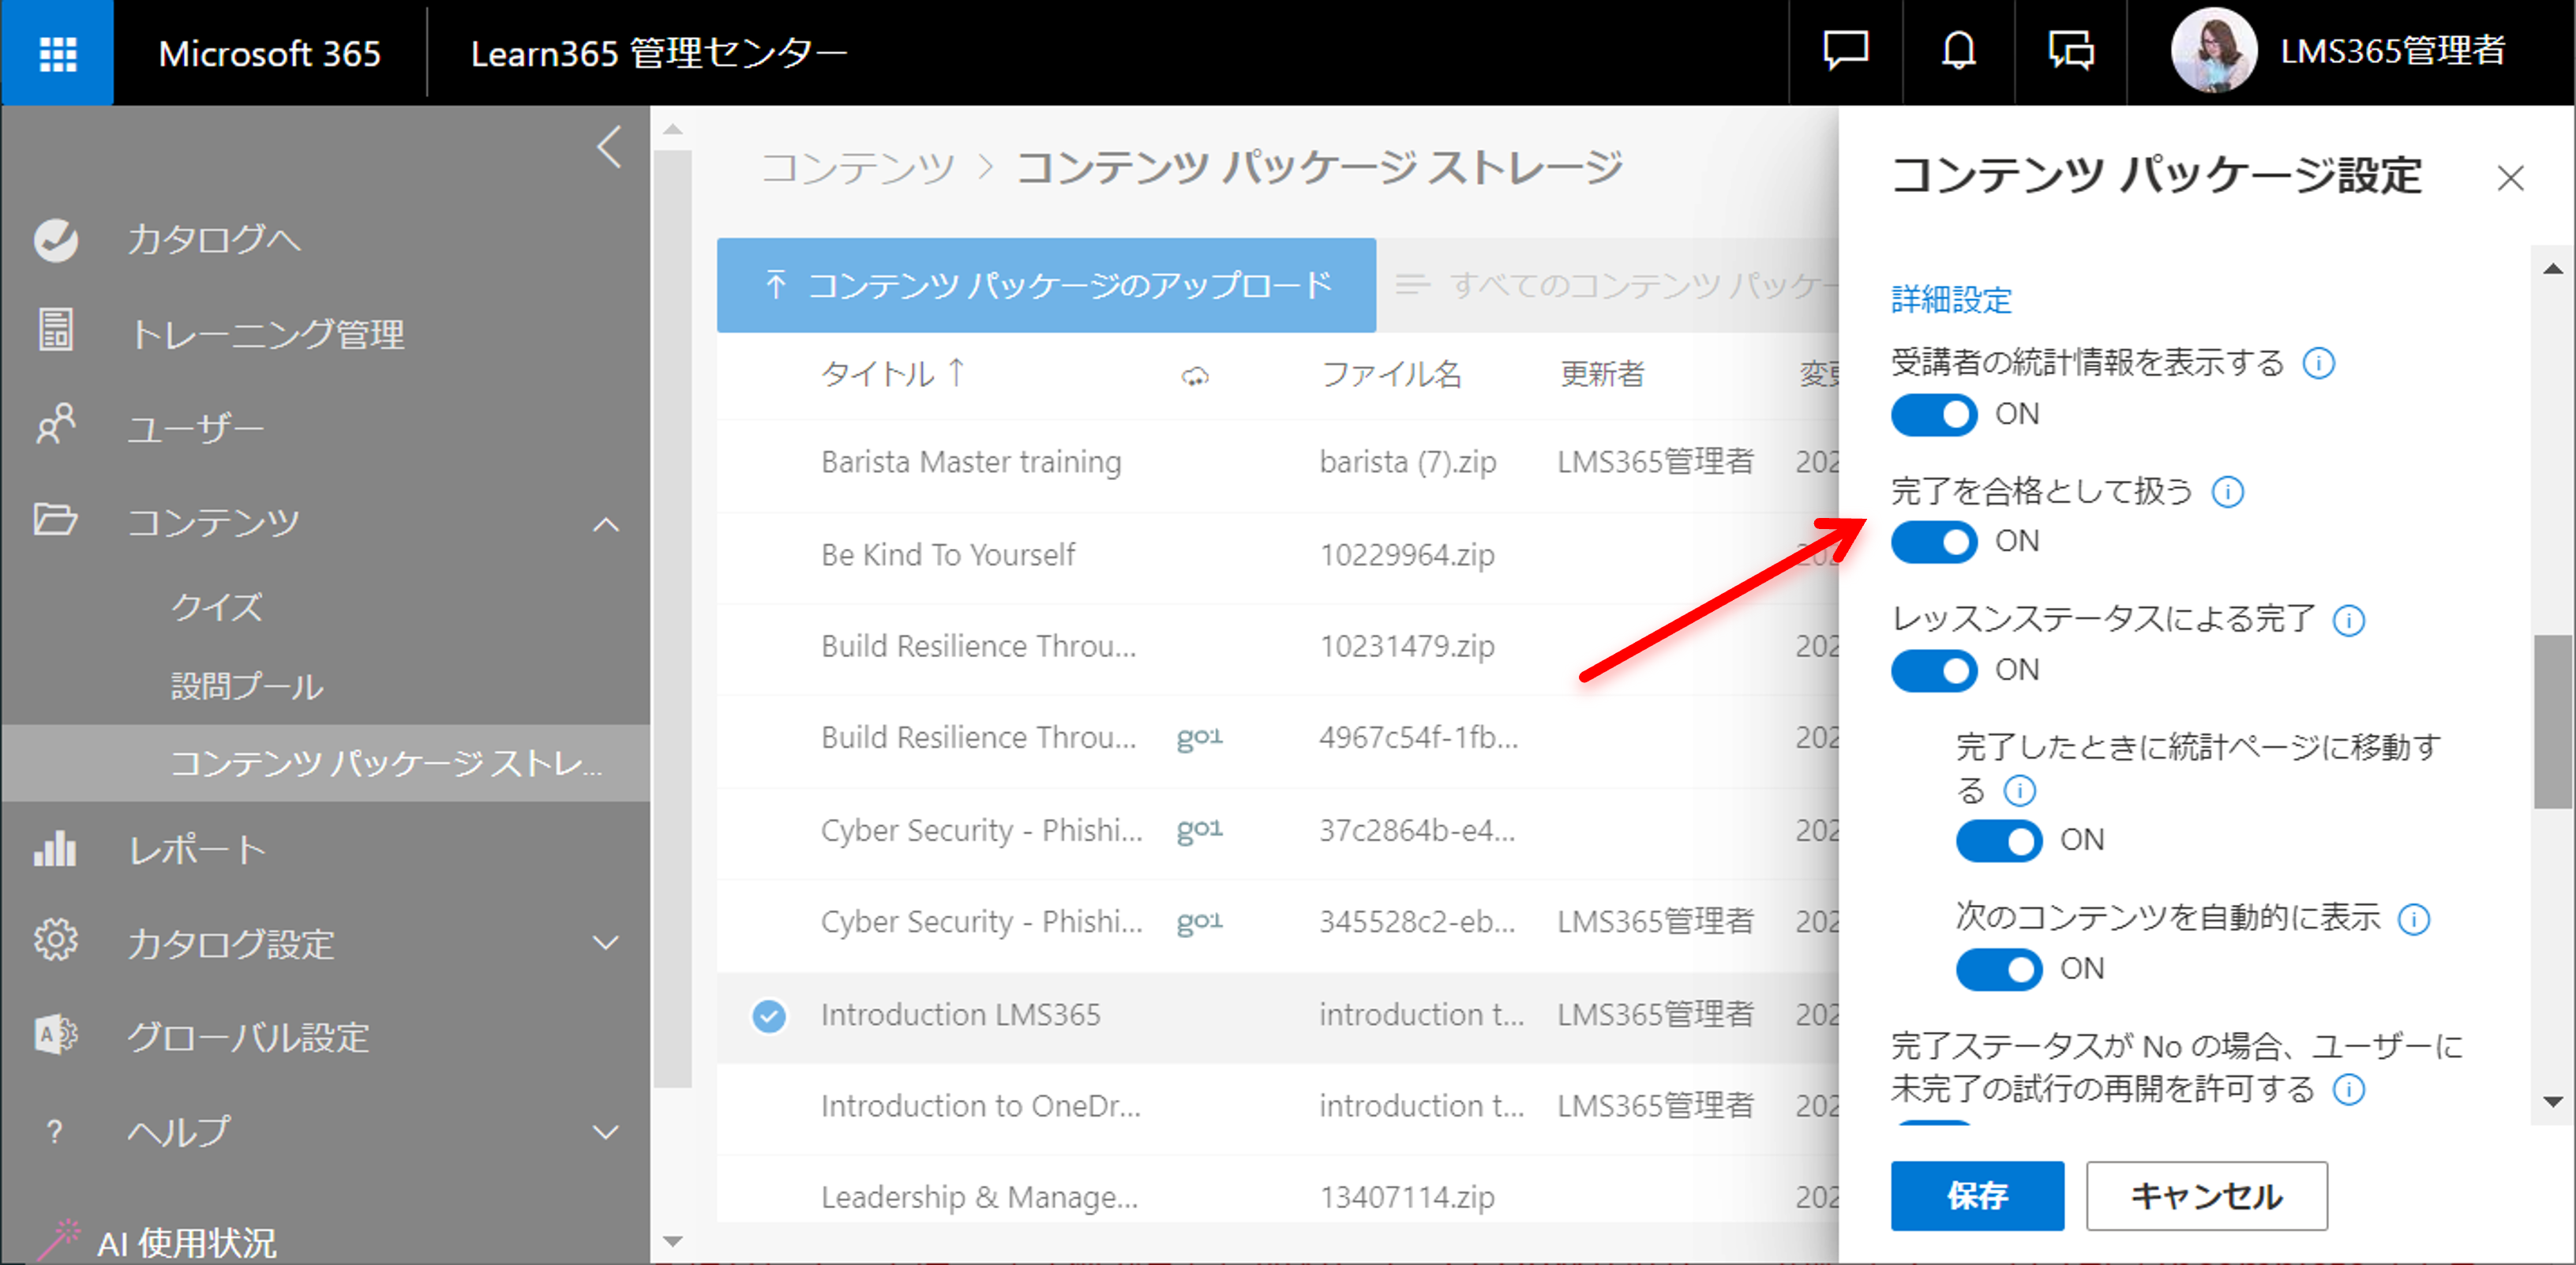The width and height of the screenshot is (2576, 1265).
Task: Open 設問プール under コンテンツ
Action: tap(247, 686)
